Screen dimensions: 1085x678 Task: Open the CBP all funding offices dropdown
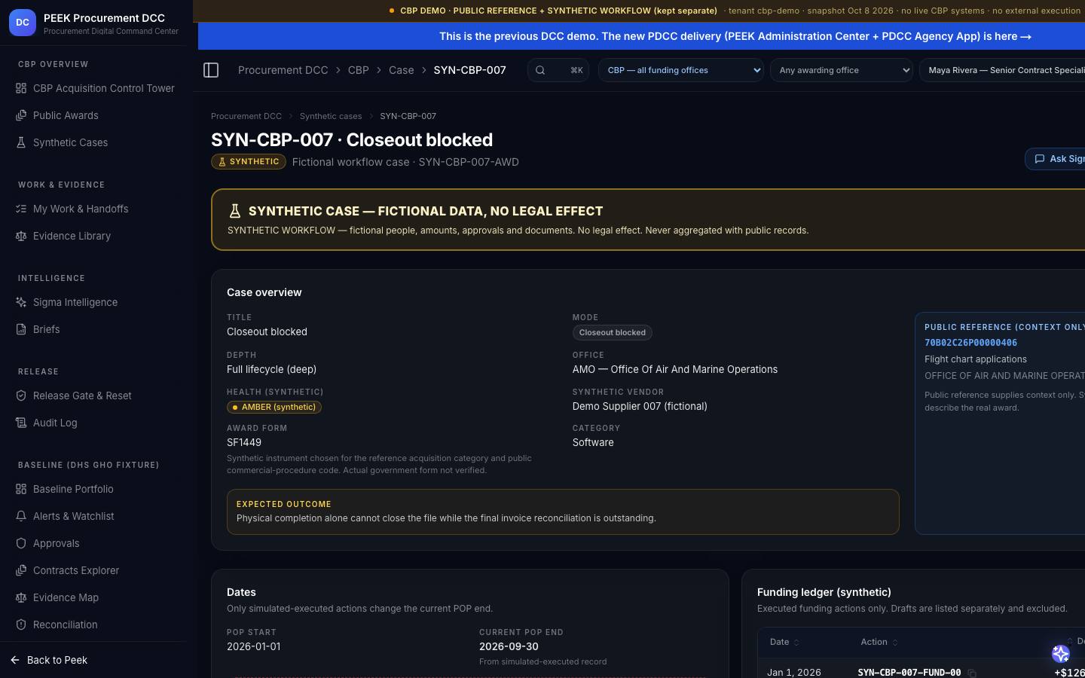click(681, 70)
